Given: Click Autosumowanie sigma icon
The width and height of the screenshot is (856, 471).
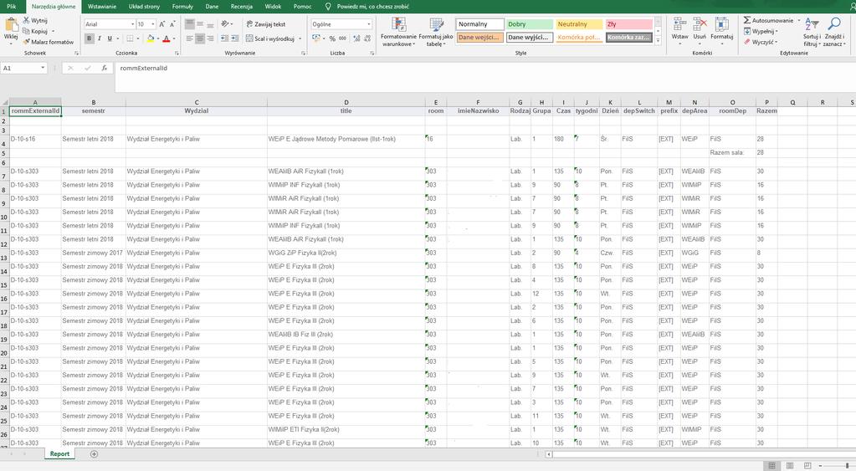Looking at the screenshot, I should click(747, 20).
